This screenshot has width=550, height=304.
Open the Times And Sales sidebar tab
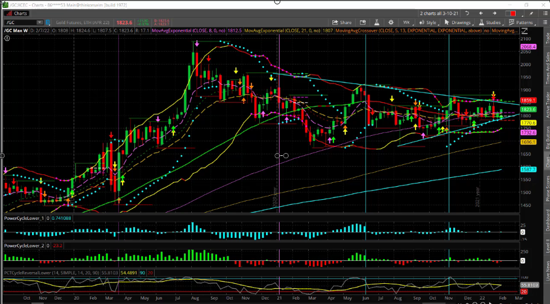(547, 68)
